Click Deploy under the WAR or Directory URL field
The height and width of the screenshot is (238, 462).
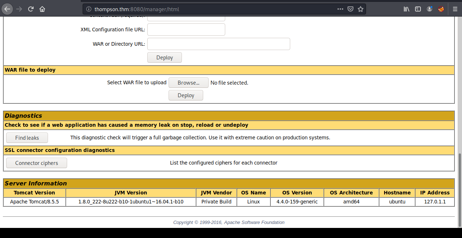pos(165,58)
